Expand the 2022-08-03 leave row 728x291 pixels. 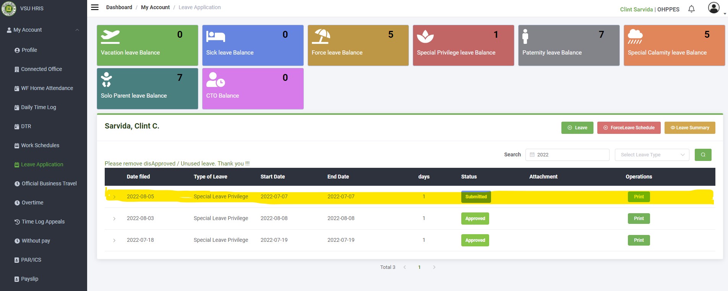point(114,219)
